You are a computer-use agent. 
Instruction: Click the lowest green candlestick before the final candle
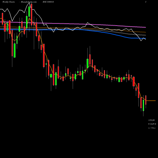(143, 105)
